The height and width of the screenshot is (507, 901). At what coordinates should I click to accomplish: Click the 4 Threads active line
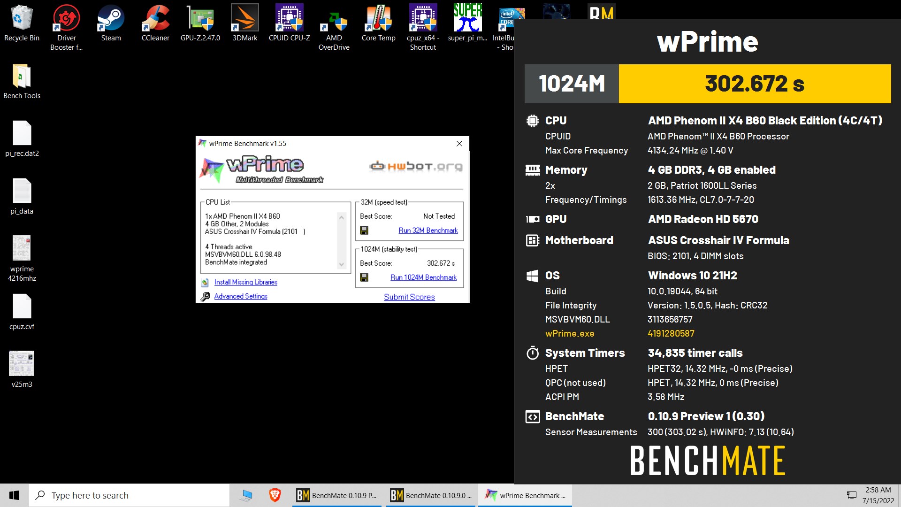pyautogui.click(x=229, y=246)
